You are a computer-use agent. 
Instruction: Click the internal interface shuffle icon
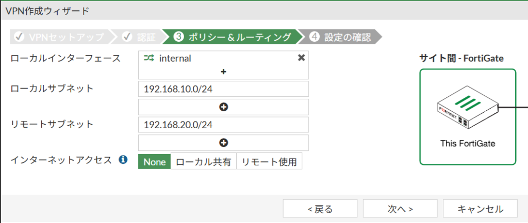tap(149, 58)
